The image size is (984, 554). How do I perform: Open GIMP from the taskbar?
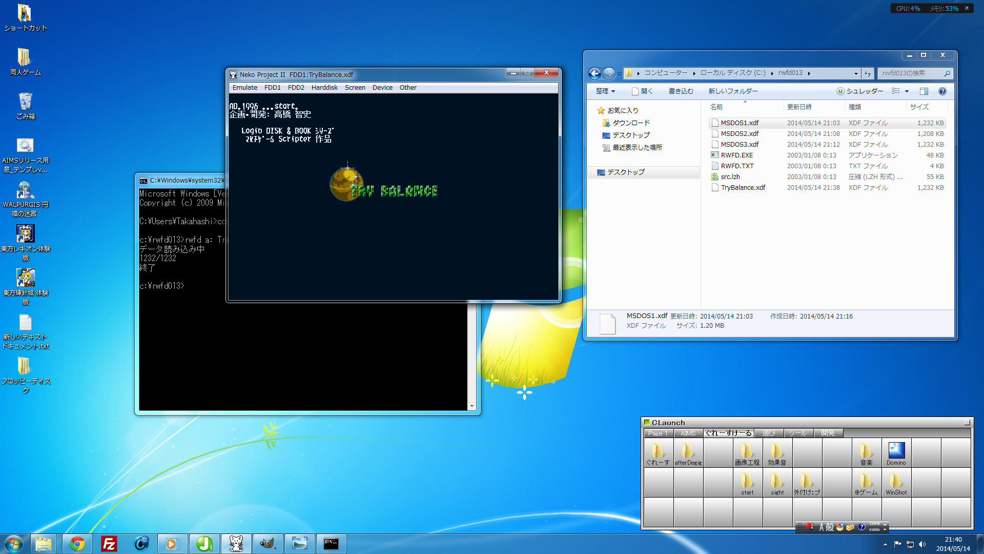(x=268, y=544)
